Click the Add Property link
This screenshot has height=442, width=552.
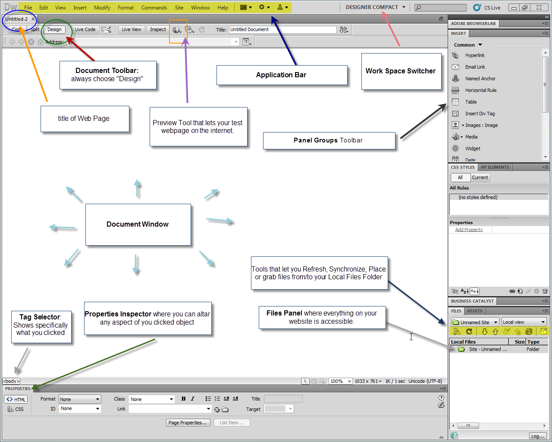pyautogui.click(x=469, y=230)
